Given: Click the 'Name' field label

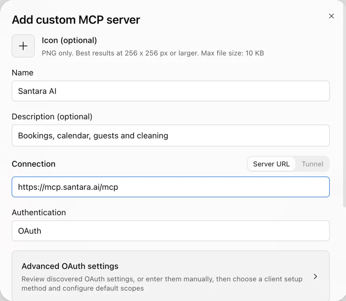Looking at the screenshot, I should [x=23, y=72].
